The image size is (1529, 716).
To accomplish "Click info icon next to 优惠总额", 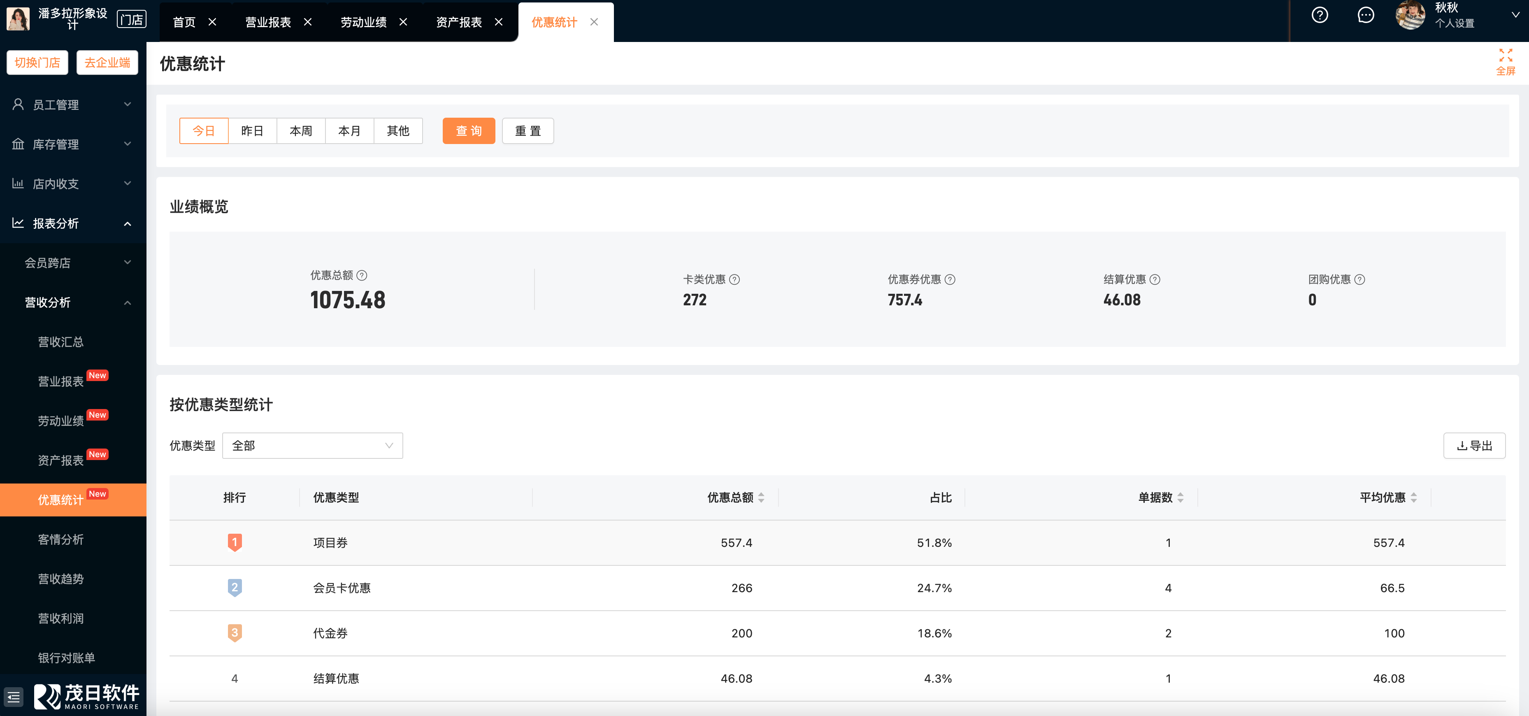I will coord(362,275).
